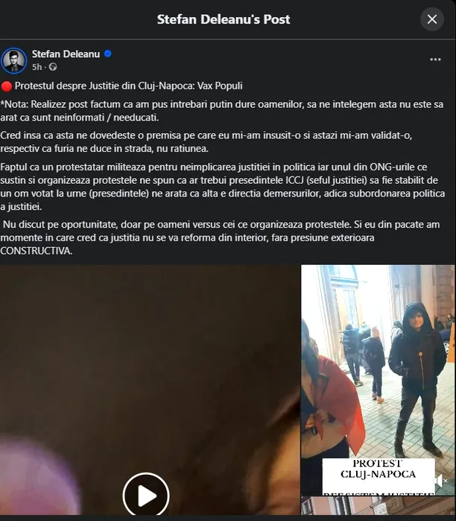Click the 'PROTEST CLUJ-NAPOCA' caption label

click(379, 469)
